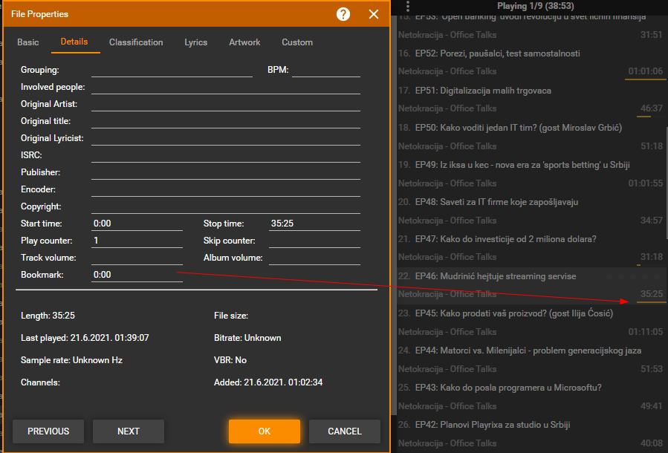Select track EP50: Kako voditi jedan IT tim
The width and height of the screenshot is (668, 453).
[x=531, y=128]
